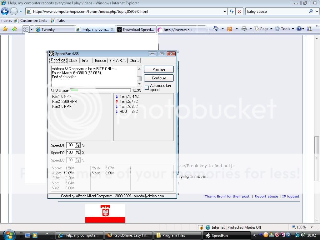Click the volume icon in system tray
This screenshot has height=240, width=320.
click(303, 235)
